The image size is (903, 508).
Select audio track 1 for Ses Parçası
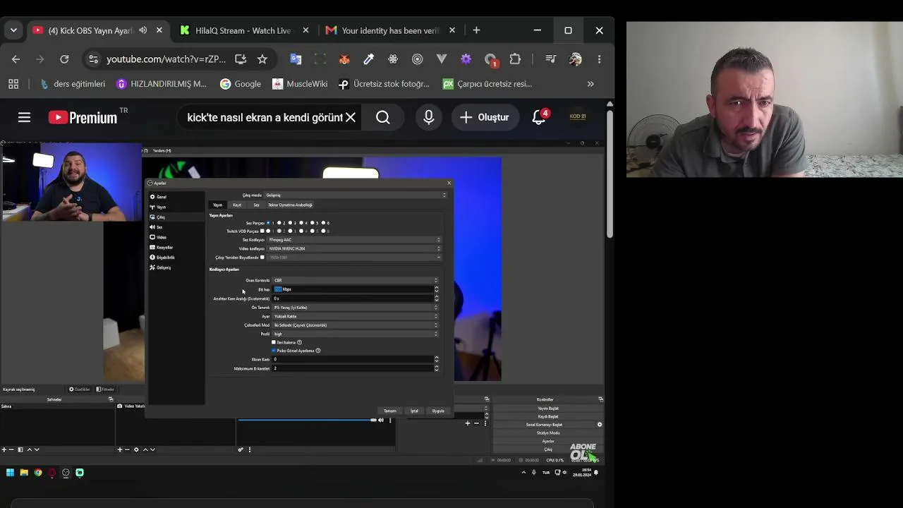[269, 223]
